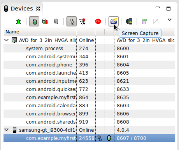Minimize the Devices panel

click(158, 7)
